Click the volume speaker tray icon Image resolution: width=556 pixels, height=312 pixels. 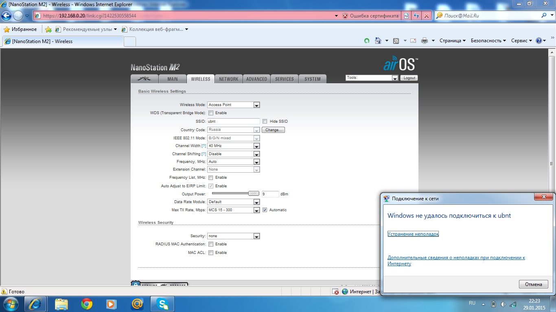click(503, 304)
